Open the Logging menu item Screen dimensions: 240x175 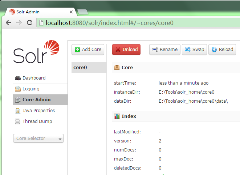40,89
